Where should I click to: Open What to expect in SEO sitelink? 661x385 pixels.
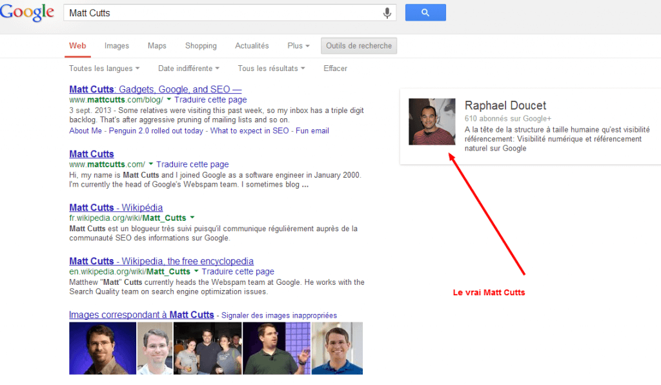(x=250, y=130)
